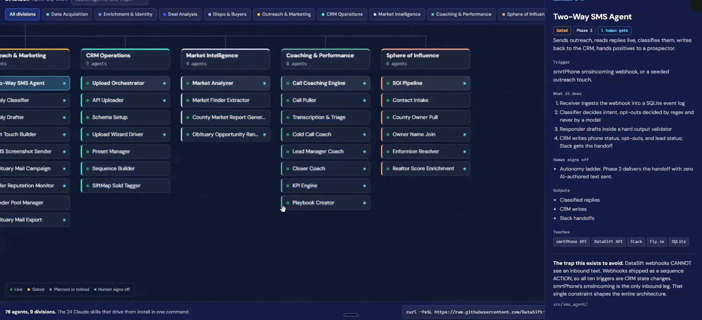Open Sphere of Influence division header card
This screenshot has height=320, width=702.
click(x=426, y=59)
